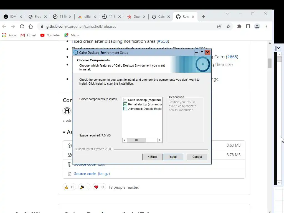Click party popper reaction with 1

[x=84, y=187]
